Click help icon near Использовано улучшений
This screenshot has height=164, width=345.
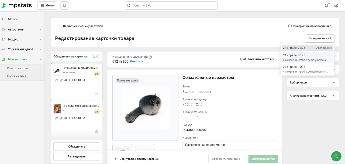[150, 57]
